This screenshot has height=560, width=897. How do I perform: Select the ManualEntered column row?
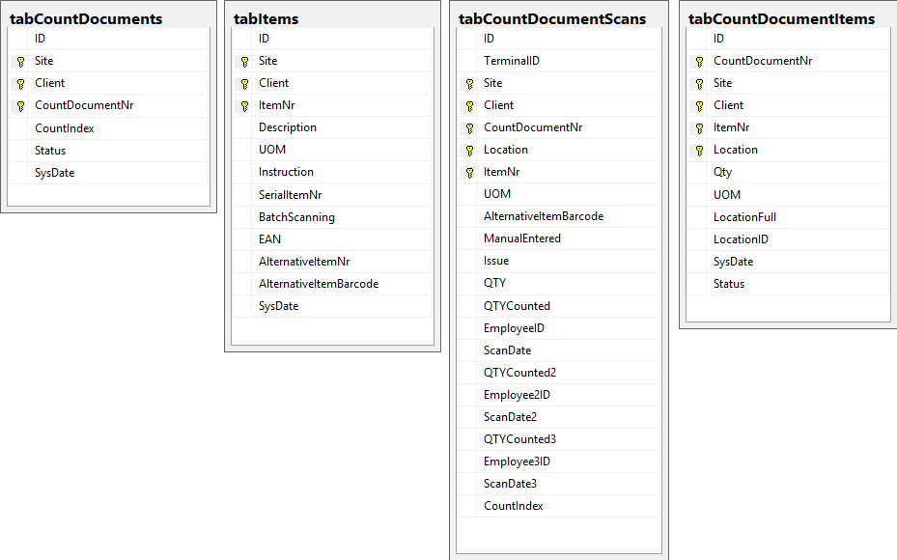[522, 238]
